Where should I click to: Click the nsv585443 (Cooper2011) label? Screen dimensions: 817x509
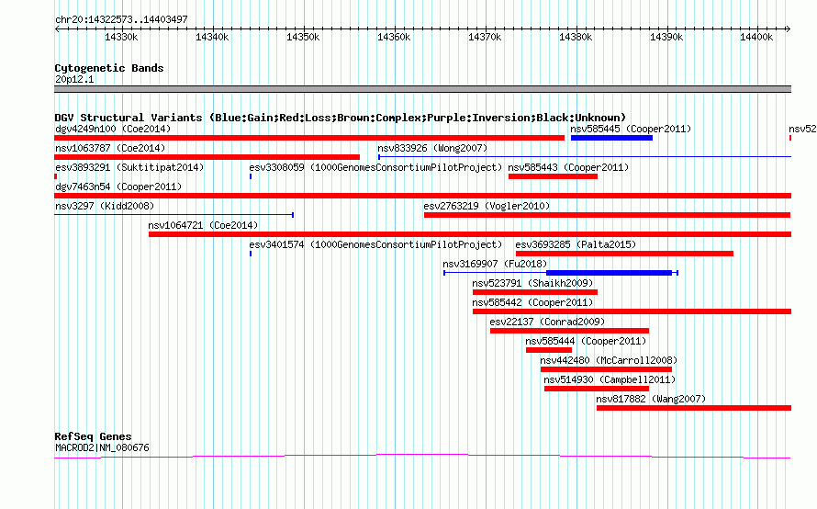[x=568, y=167]
